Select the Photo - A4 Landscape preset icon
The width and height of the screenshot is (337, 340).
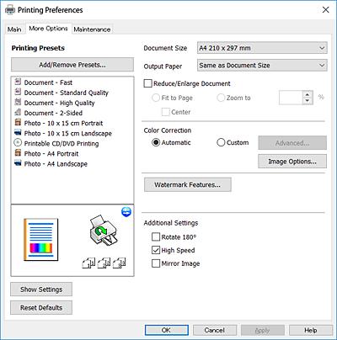tap(18, 162)
